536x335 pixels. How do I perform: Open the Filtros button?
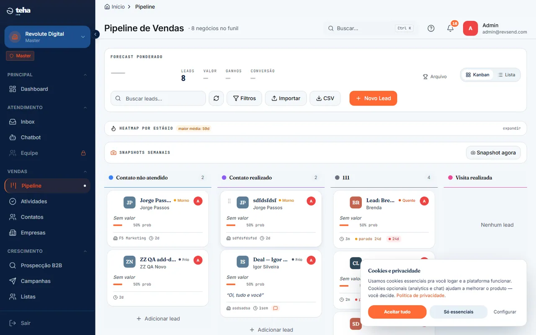[x=245, y=98]
